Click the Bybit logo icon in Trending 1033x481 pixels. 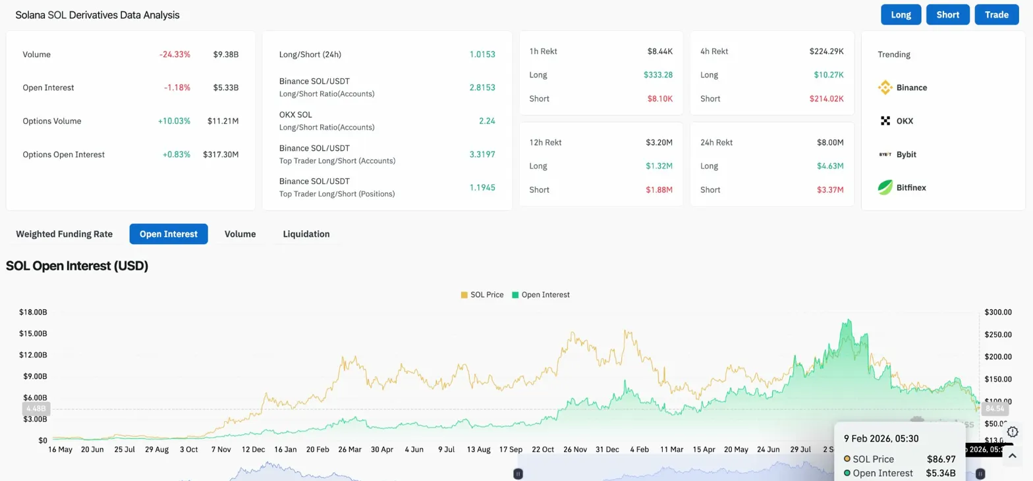click(x=885, y=155)
